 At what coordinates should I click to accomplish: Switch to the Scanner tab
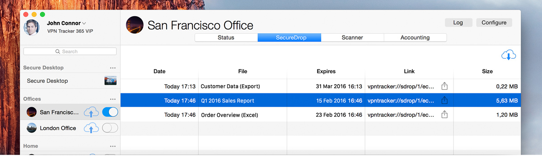pos(352,37)
